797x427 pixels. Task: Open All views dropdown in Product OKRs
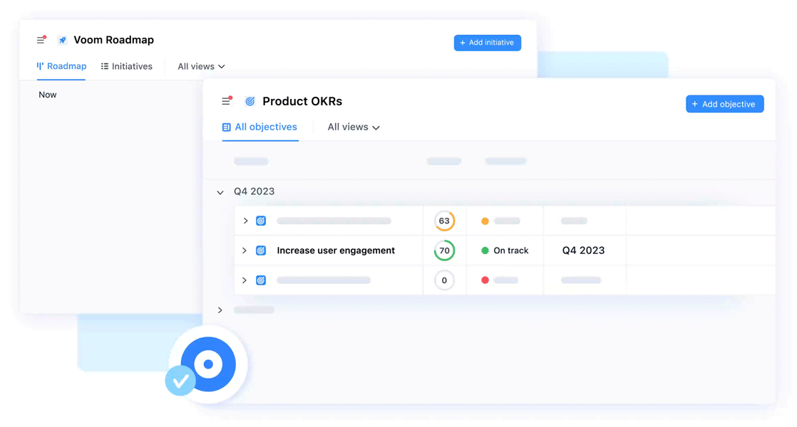[x=354, y=127]
